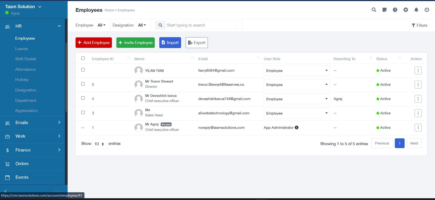Click the Work briefcase icon in sidebar
The image size is (435, 200).
[x=7, y=136]
